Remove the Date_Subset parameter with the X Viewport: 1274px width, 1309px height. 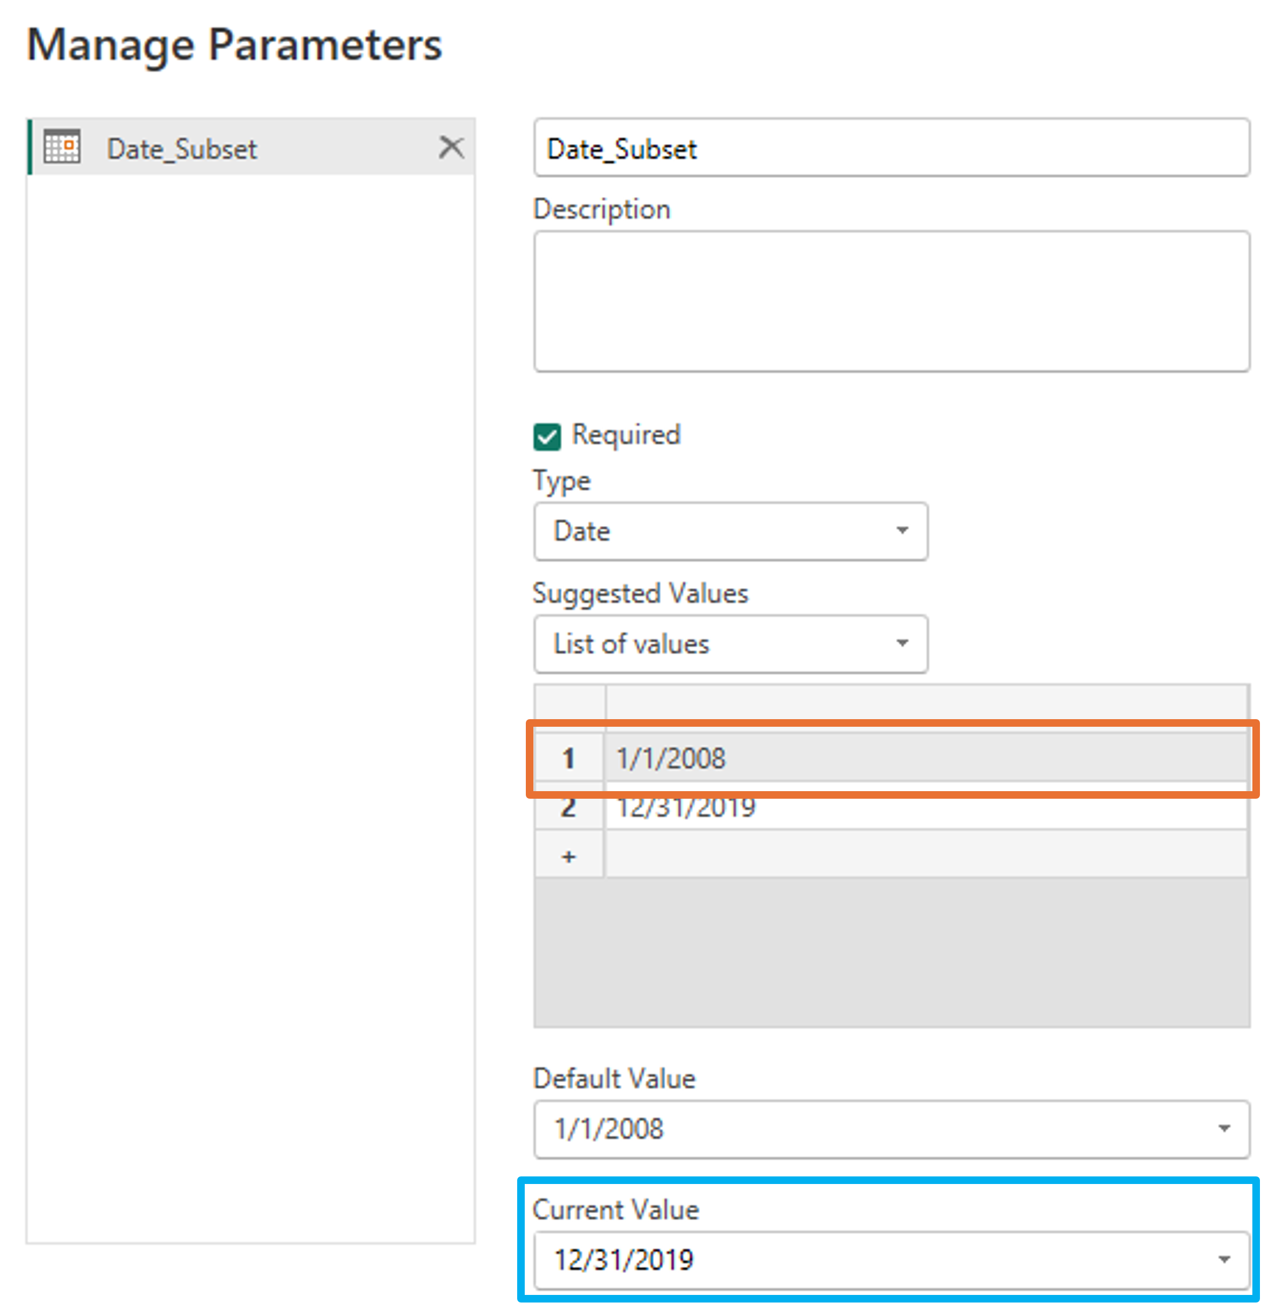[451, 147]
